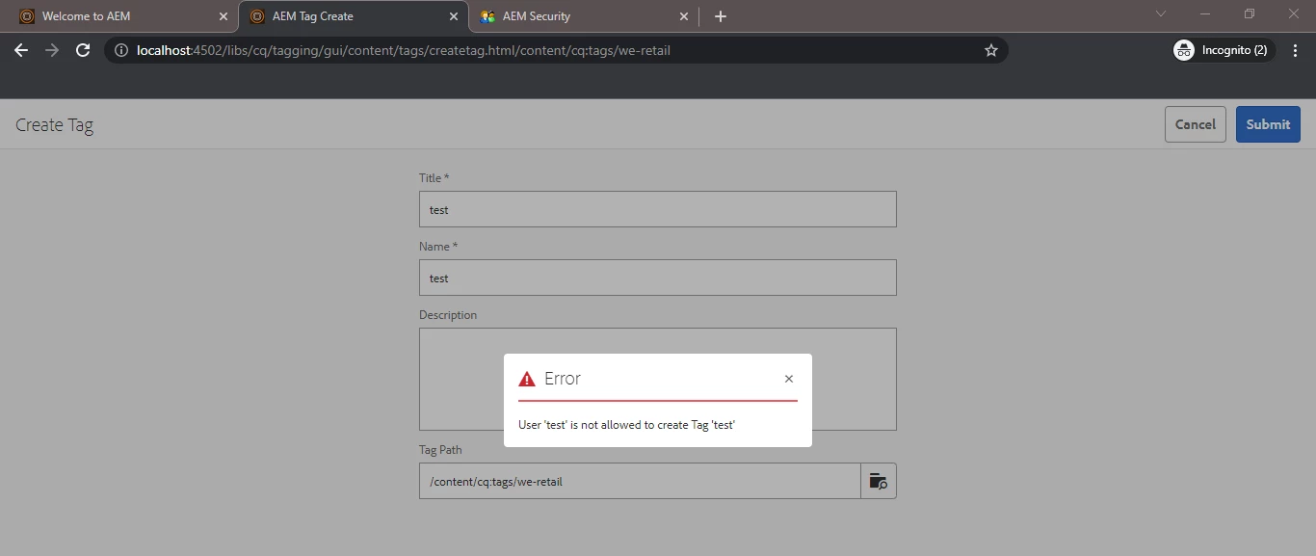The width and height of the screenshot is (1316, 556).
Task: Click the Create Tag page heading
Action: tap(55, 125)
